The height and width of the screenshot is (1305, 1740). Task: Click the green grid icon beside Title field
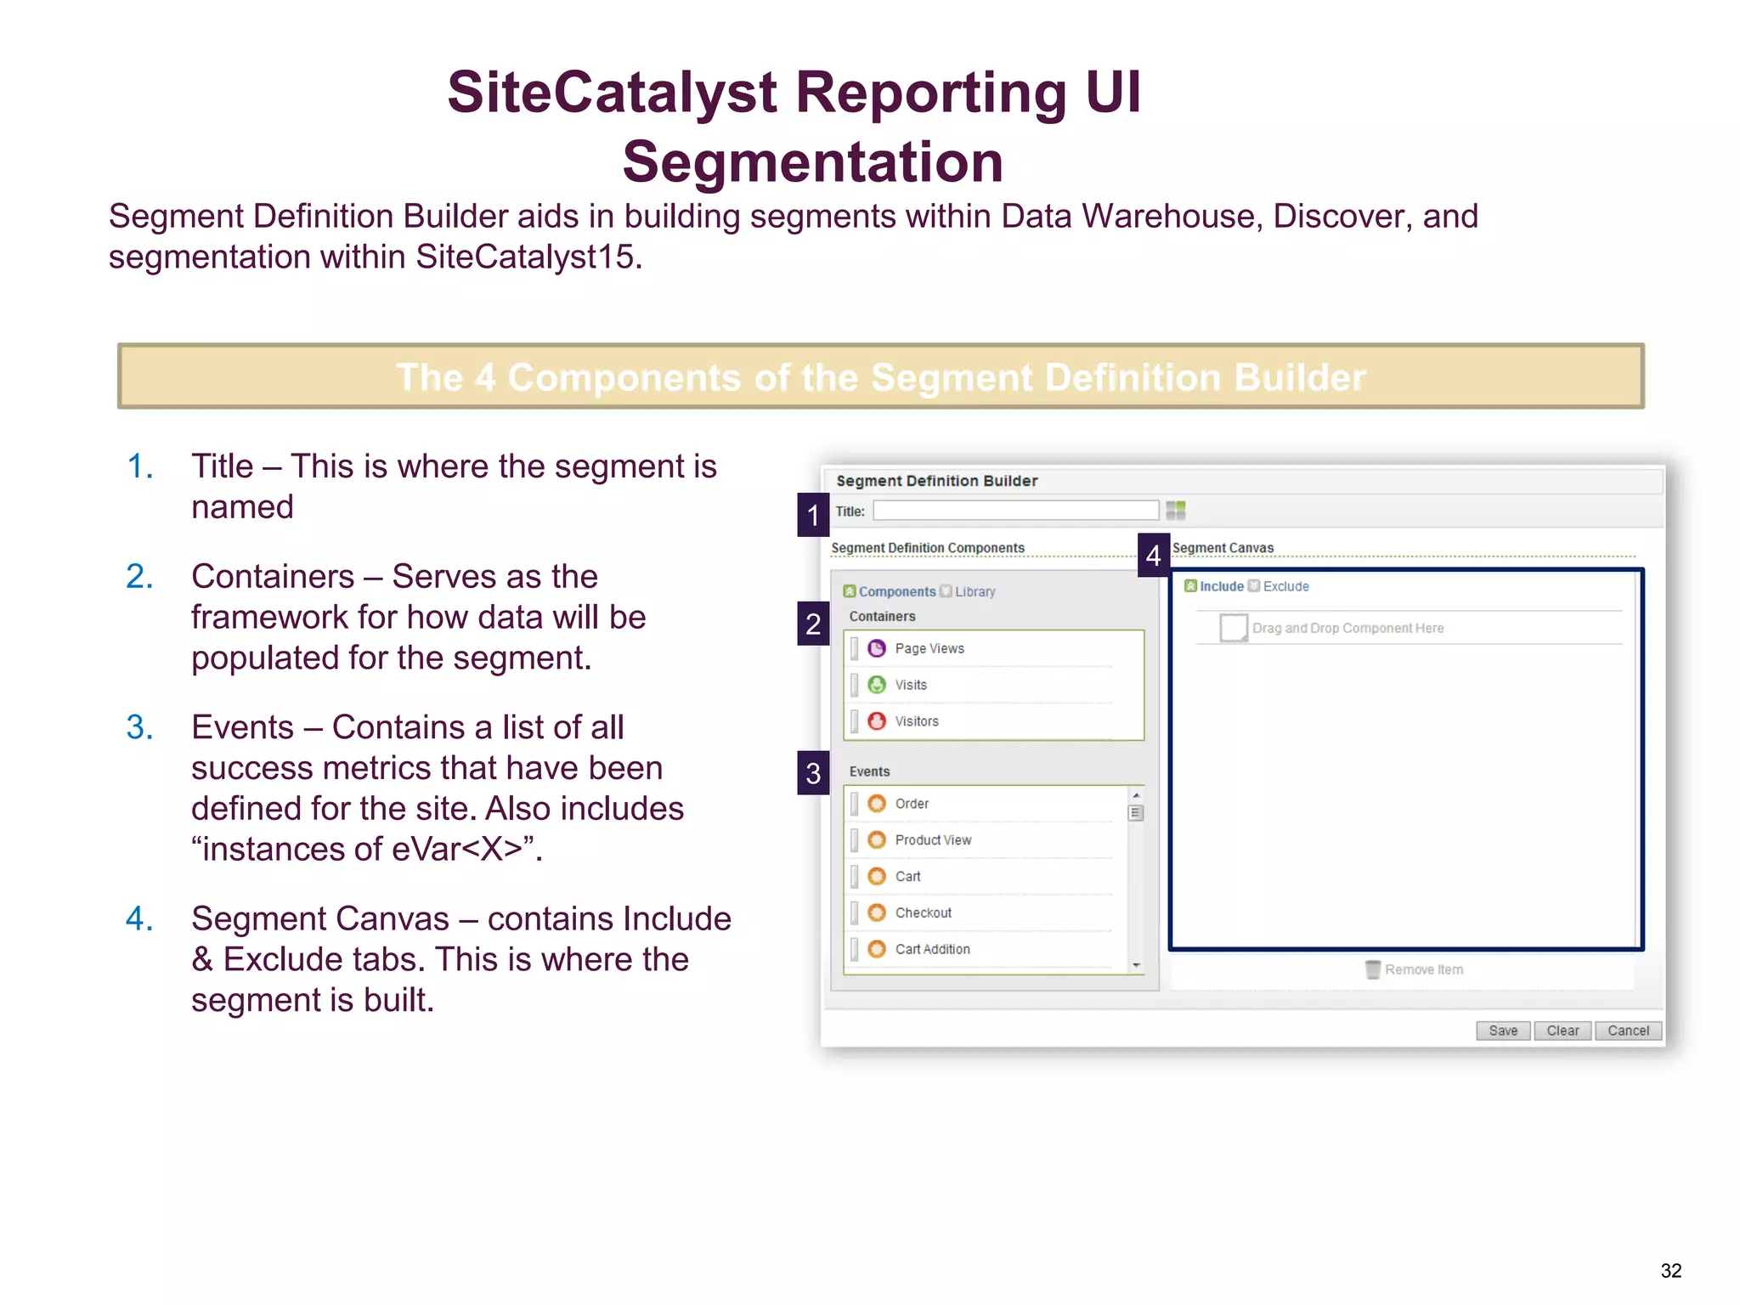pyautogui.click(x=1176, y=510)
